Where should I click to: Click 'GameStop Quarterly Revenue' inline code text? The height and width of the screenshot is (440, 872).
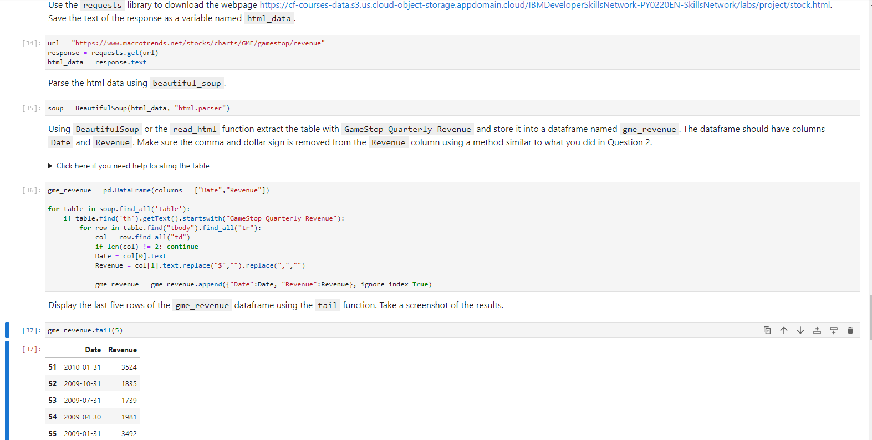tap(407, 129)
